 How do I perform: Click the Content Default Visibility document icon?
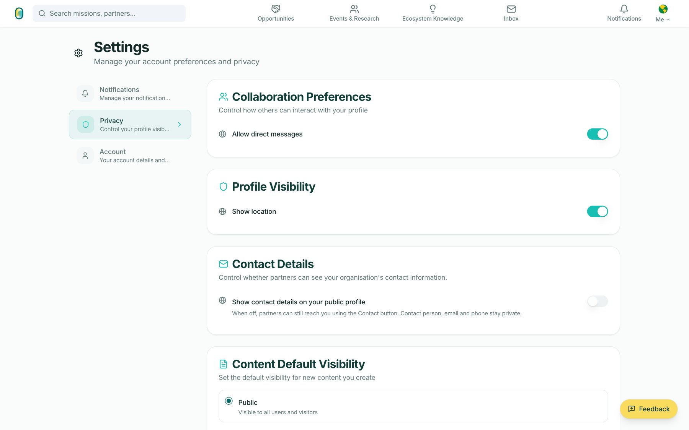[223, 364]
